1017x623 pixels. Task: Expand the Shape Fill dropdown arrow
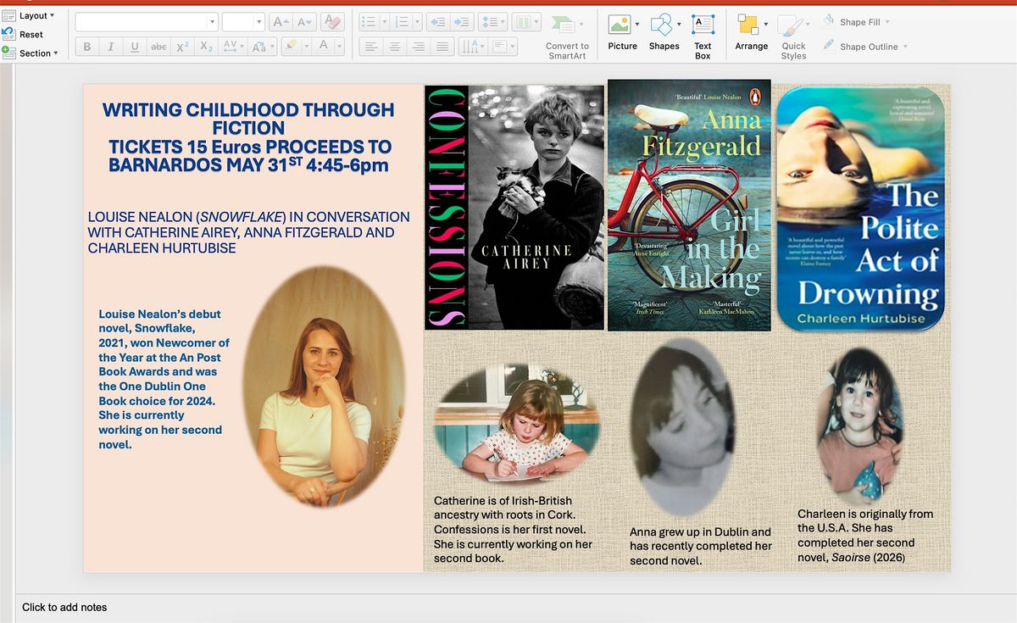click(x=887, y=22)
